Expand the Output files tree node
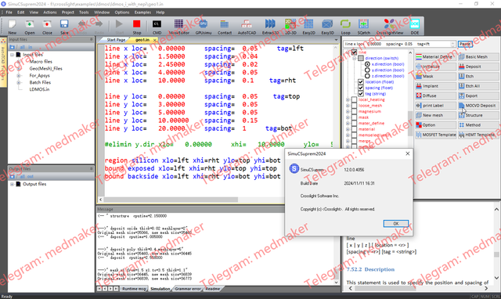Screen dimensions: 501x299 click(x=13, y=184)
